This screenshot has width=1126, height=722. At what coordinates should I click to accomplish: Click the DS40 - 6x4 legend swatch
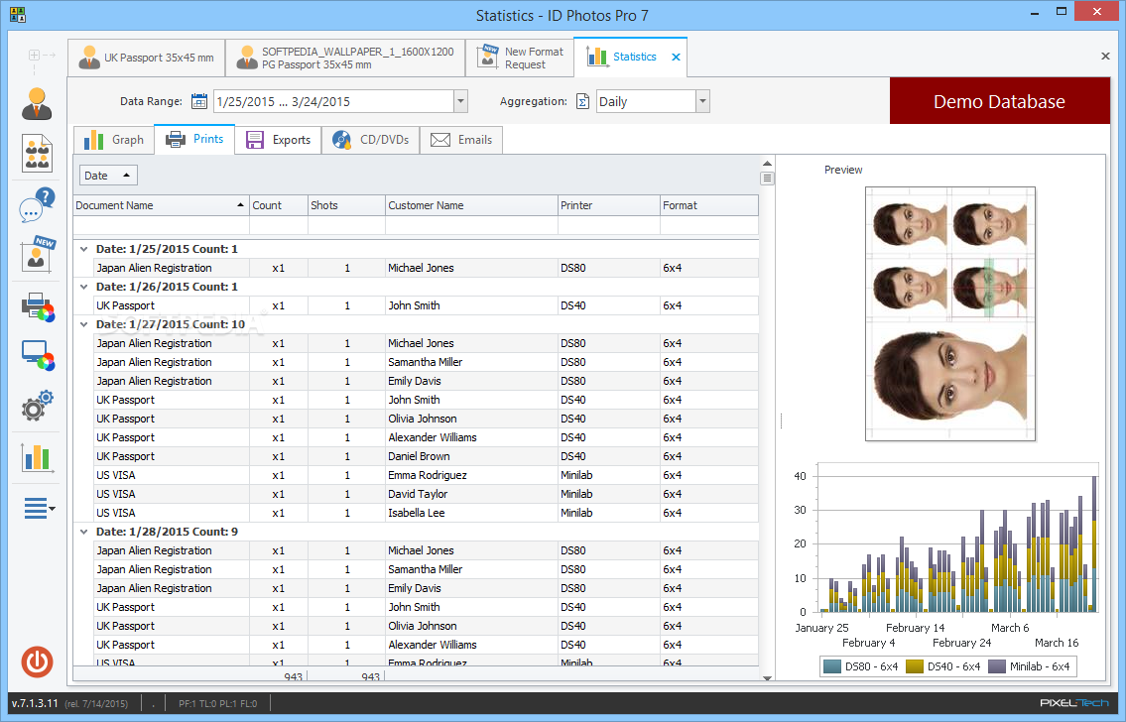tap(914, 666)
